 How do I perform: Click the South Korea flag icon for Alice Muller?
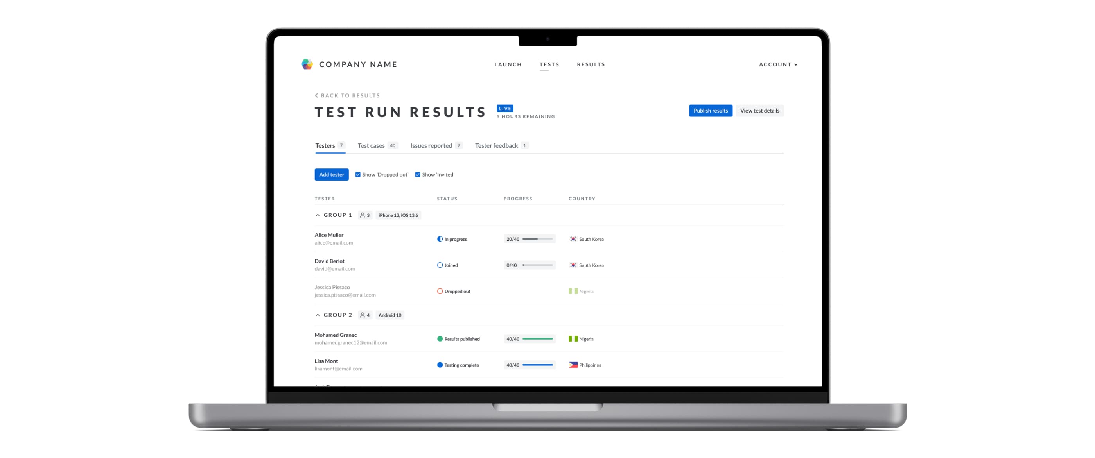[x=573, y=239]
